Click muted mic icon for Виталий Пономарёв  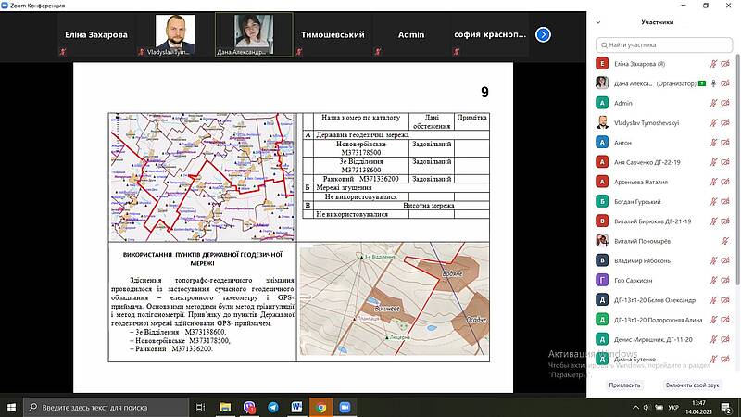[725, 241]
